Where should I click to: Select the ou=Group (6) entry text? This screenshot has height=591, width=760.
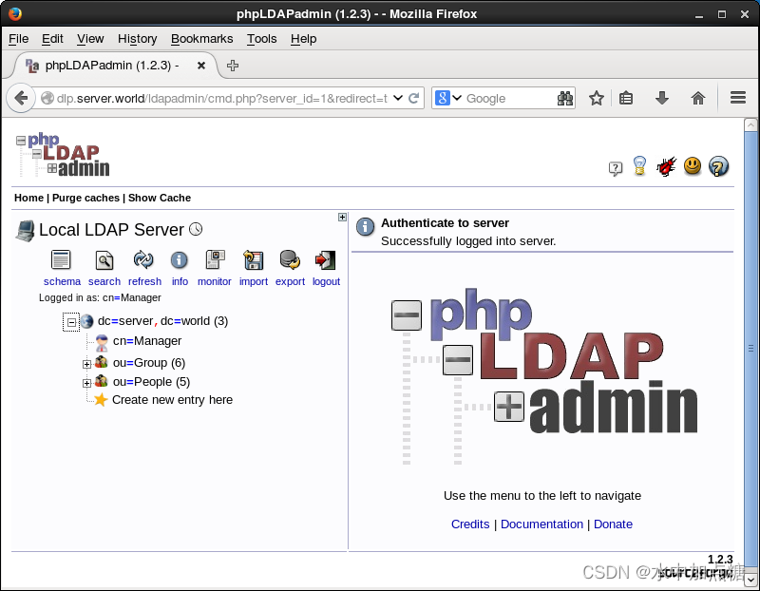click(149, 363)
